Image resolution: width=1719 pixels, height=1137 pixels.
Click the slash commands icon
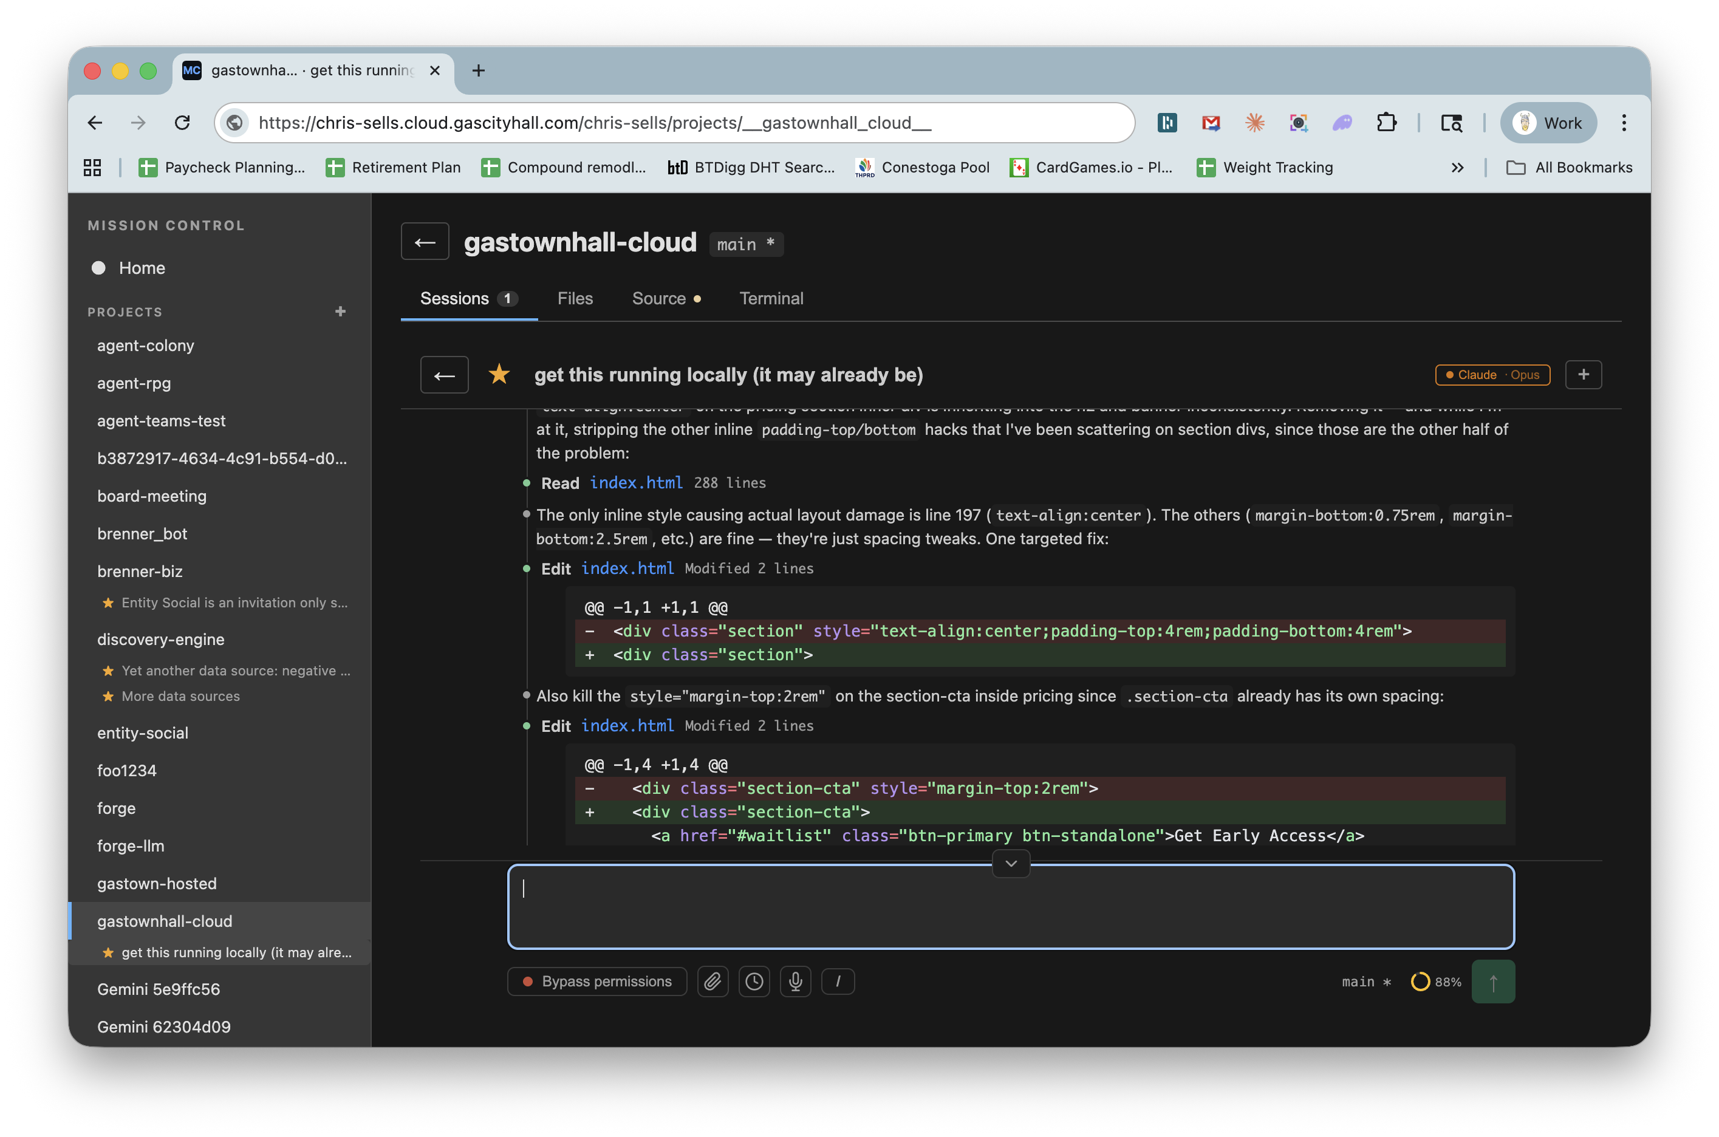point(838,981)
